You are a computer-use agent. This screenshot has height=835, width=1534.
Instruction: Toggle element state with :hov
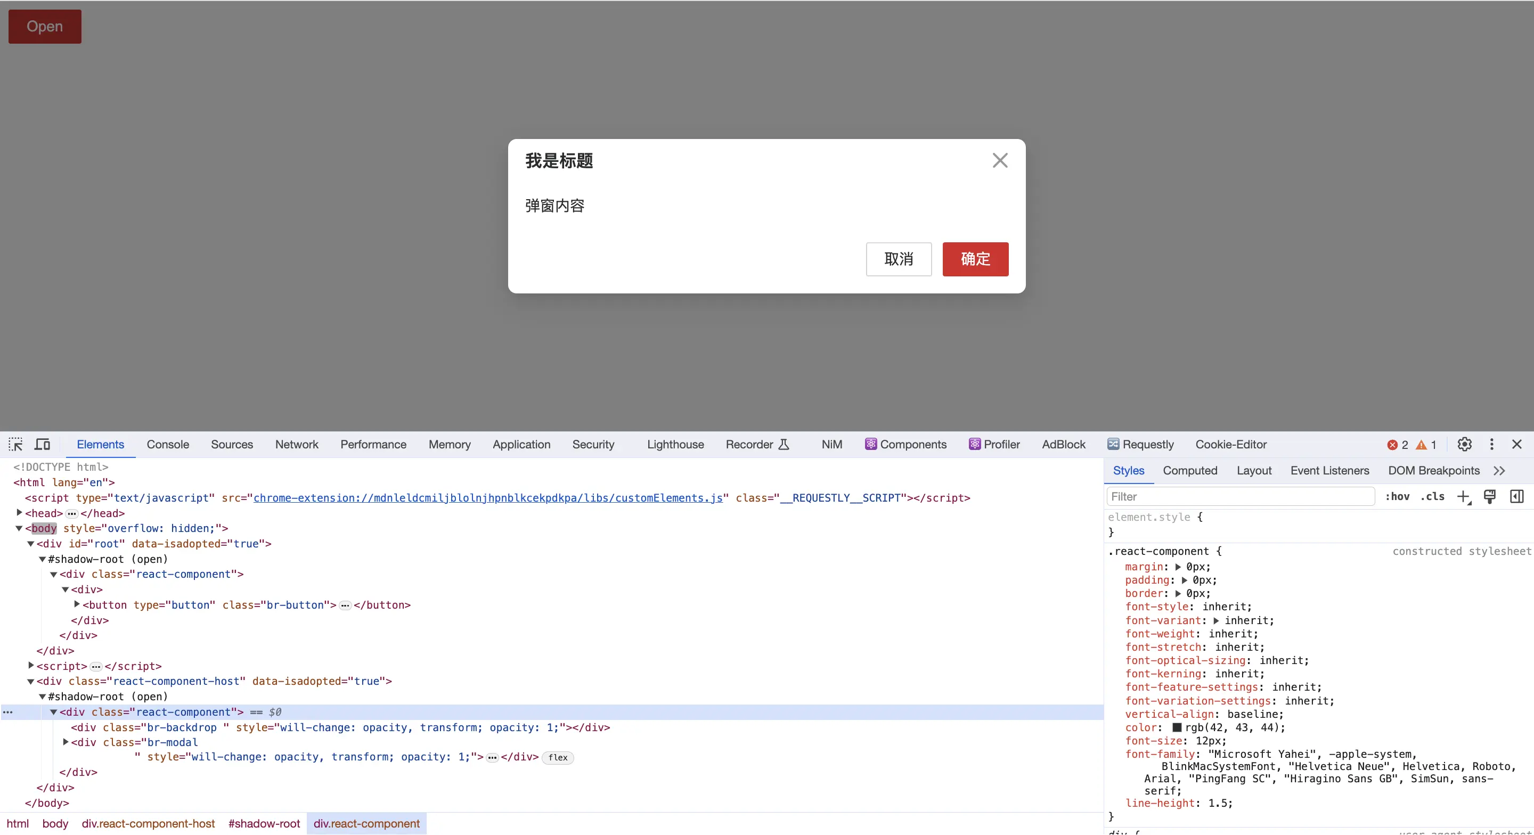click(1397, 497)
